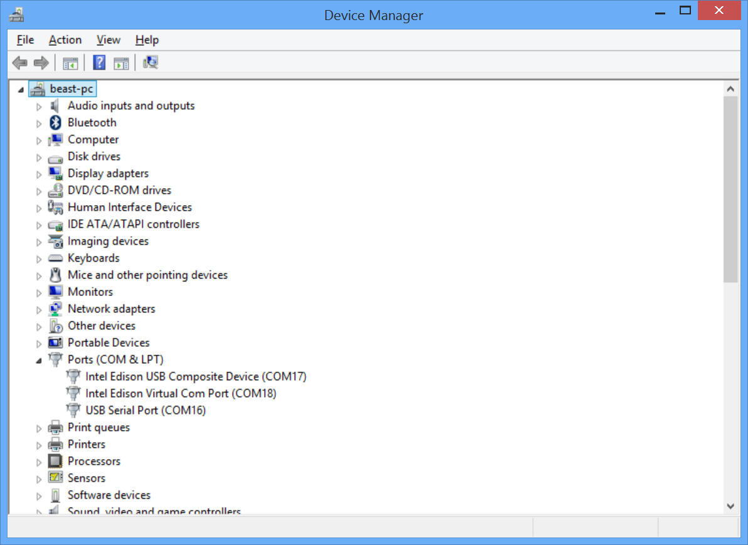Click the Bluetooth category icon

click(x=55, y=123)
